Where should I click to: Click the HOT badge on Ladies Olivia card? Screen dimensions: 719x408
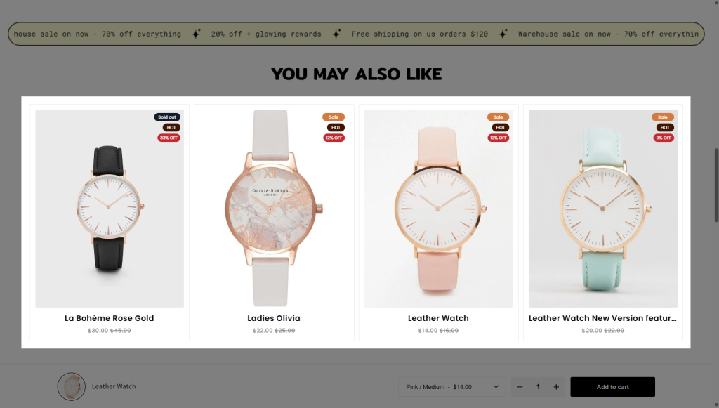pyautogui.click(x=336, y=127)
